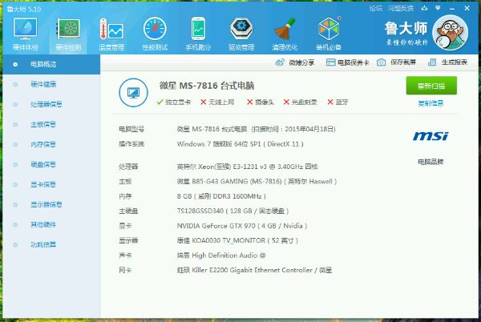Select 显卡信息 in the sidebar

51,184
